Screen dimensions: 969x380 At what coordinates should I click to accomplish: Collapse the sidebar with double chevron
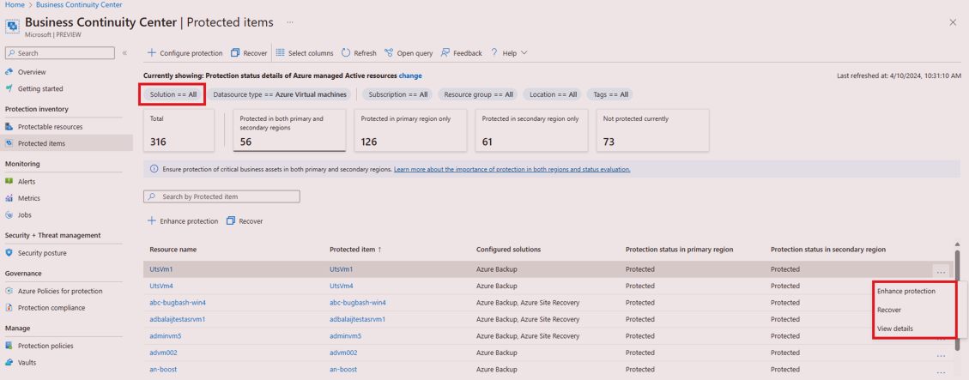click(x=124, y=53)
